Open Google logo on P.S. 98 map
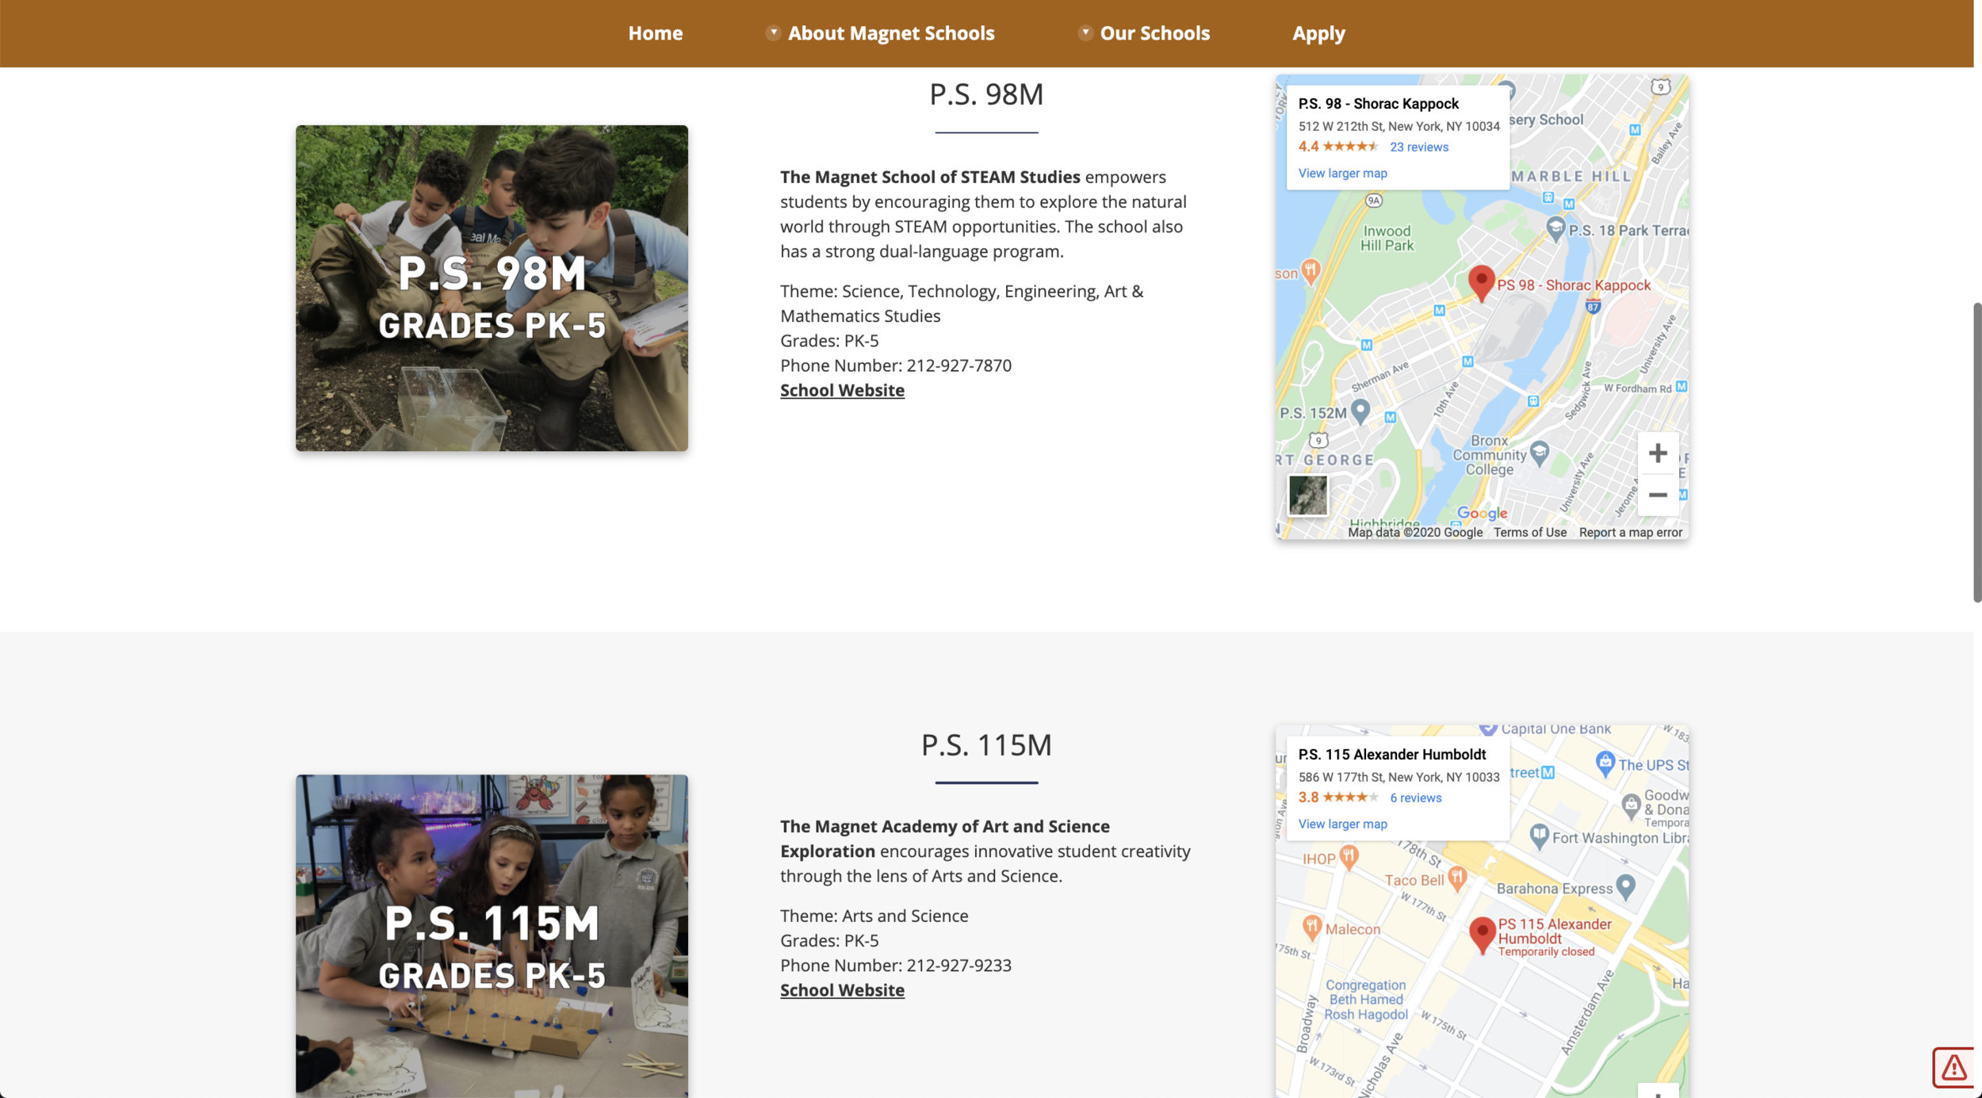The width and height of the screenshot is (1982, 1098). [1482, 514]
